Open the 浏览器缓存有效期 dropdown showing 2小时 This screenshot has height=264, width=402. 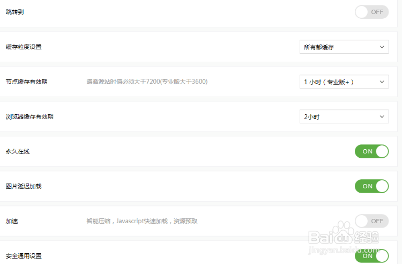tap(344, 116)
